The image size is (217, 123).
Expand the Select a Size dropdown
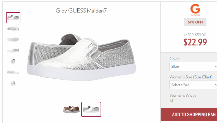193,85
